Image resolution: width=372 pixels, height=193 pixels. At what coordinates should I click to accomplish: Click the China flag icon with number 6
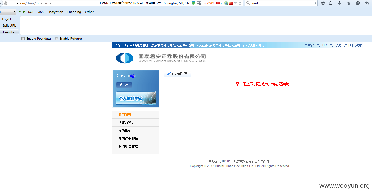click(x=219, y=3)
